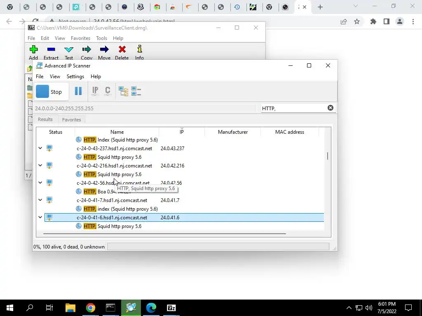Sort by the Name column header
422x316 pixels.
point(117,132)
